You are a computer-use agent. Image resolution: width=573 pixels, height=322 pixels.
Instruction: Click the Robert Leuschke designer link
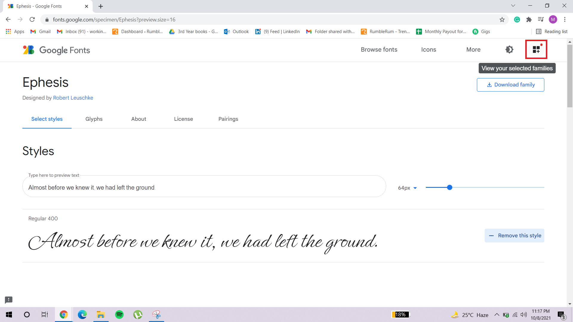coord(73,97)
